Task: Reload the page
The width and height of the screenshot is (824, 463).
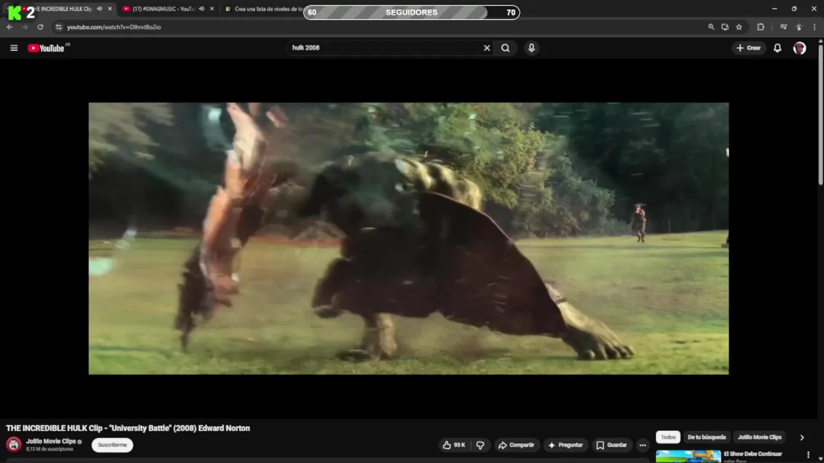Action: 40,27
